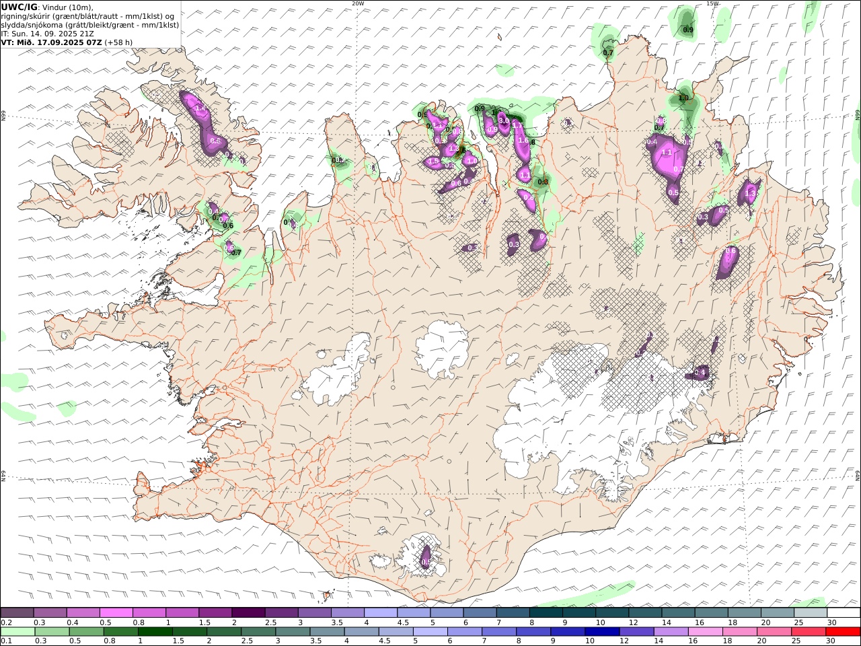Image resolution: width=861 pixels, height=646 pixels.
Task: Click the 'Vindur (10m)' heading text
Action: coord(69,7)
